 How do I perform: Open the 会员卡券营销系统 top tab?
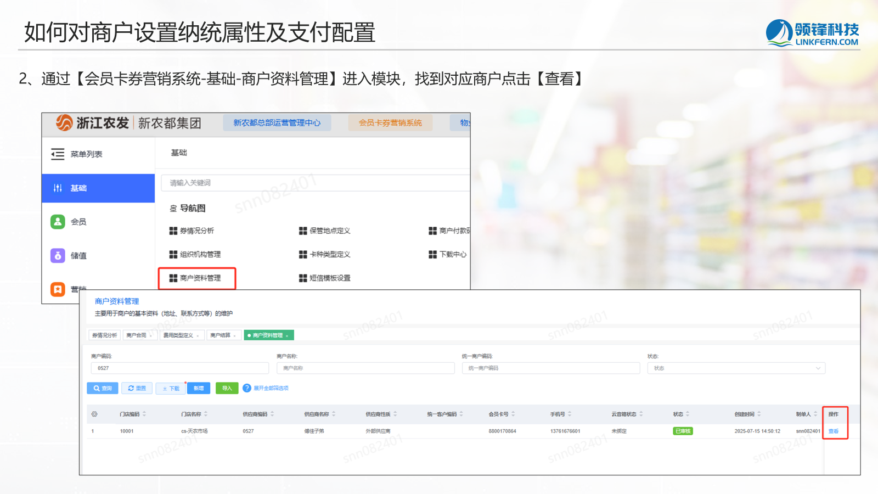[390, 123]
